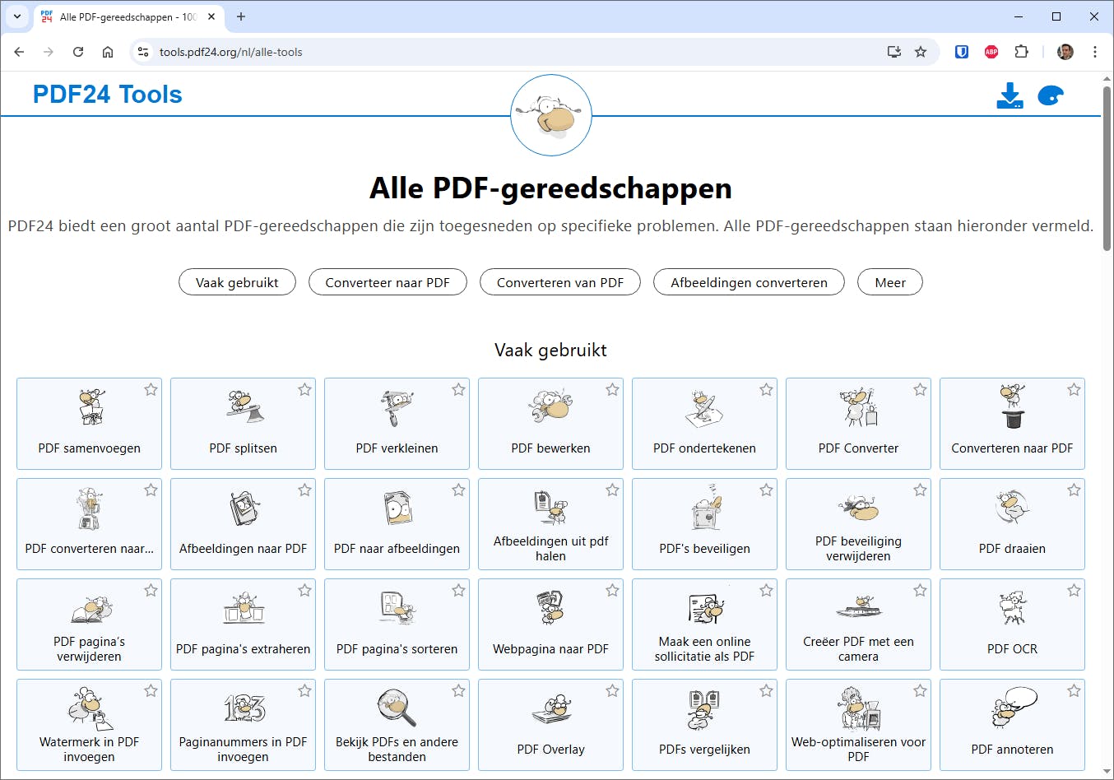Open the PDFs vergelijken tool icon
Screen dimensions: 1114x780
(705, 708)
